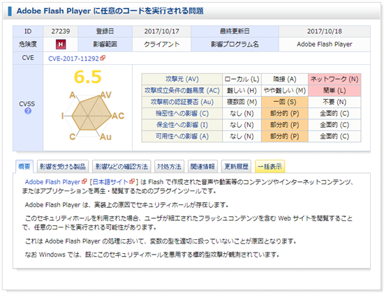Image resolution: width=384 pixels, height=293 pixels.
Task: Click the page title heading
Action: [110, 11]
